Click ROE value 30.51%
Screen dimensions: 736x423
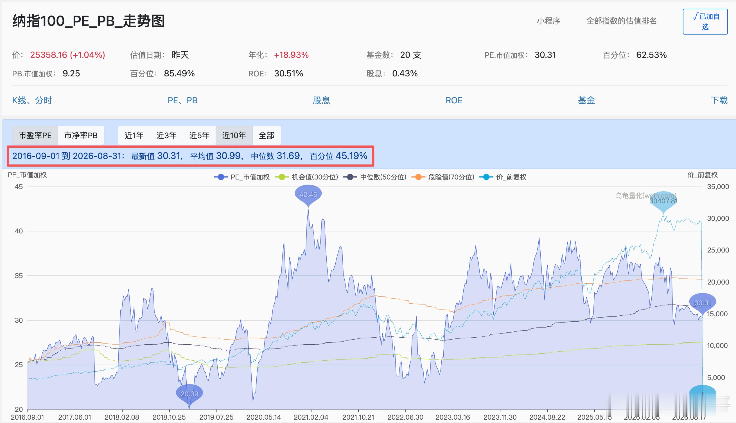tap(288, 74)
